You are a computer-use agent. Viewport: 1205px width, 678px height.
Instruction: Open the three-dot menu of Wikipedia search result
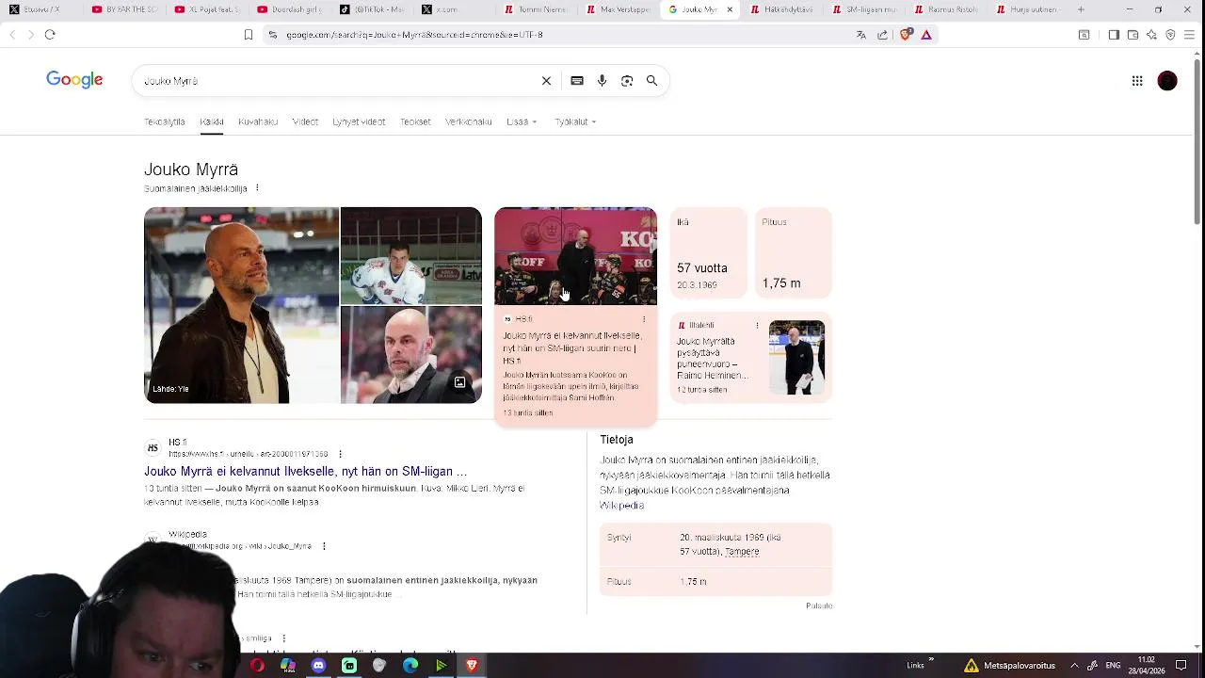[x=324, y=546]
